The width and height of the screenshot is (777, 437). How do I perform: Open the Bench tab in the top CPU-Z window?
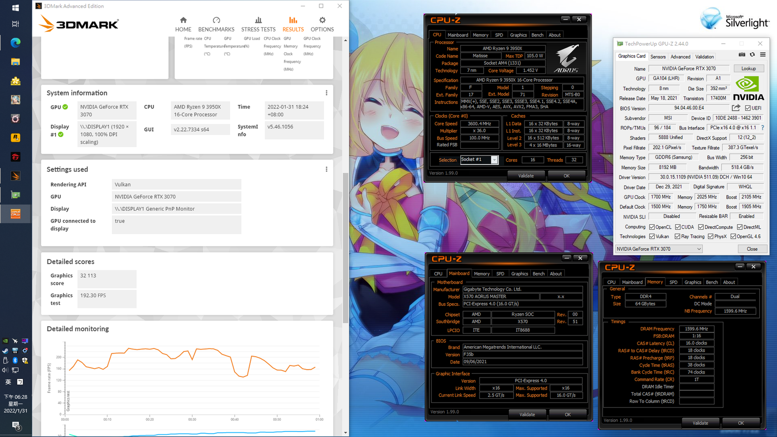coord(537,35)
